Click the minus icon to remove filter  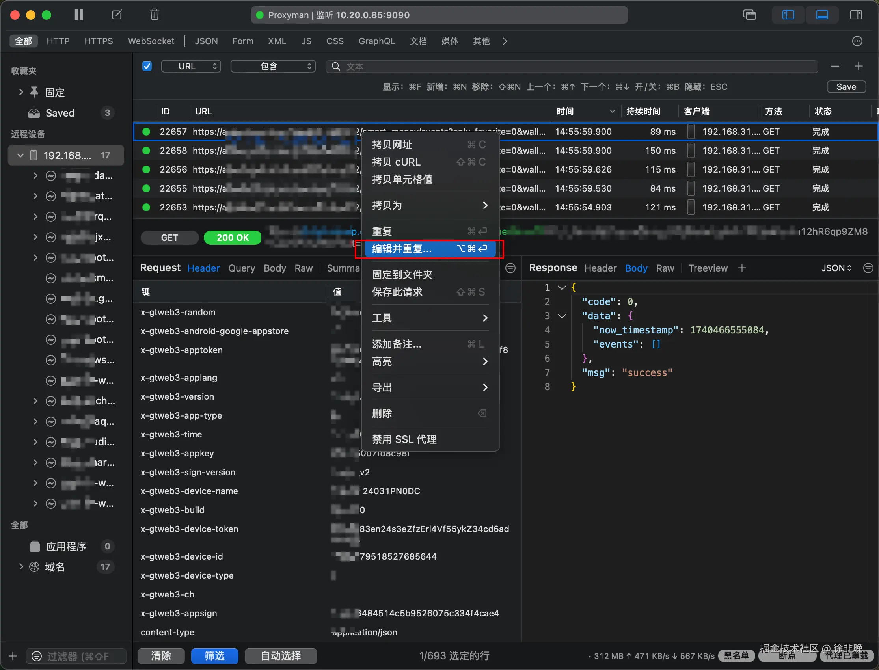pos(835,66)
